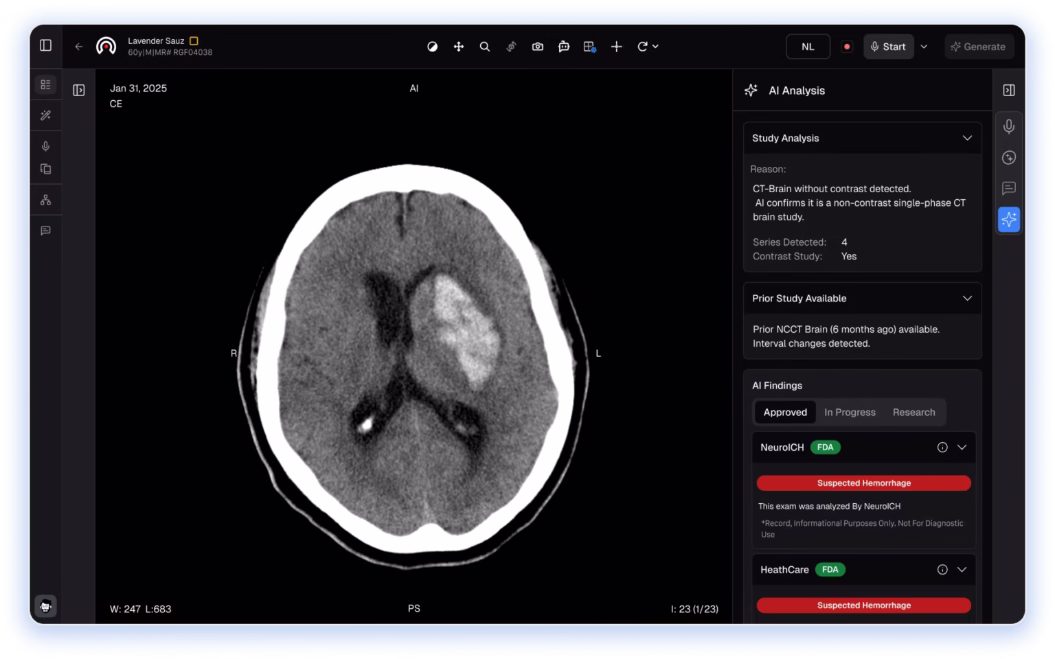The height and width of the screenshot is (659, 1055).
Task: Toggle the left sidebar panel
Action: coord(45,45)
